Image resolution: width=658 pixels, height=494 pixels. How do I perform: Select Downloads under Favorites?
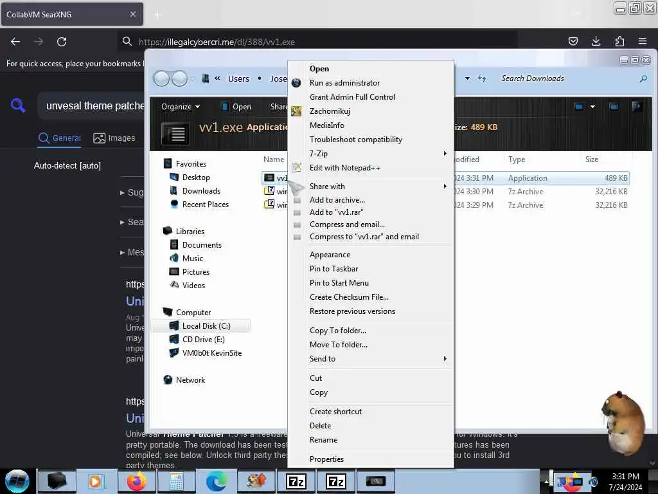click(x=201, y=190)
